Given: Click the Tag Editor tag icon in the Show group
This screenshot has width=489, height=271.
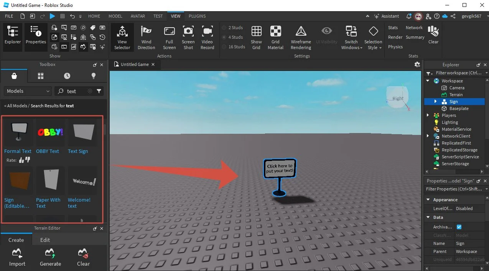Looking at the screenshot, I should pyautogui.click(x=92, y=28).
